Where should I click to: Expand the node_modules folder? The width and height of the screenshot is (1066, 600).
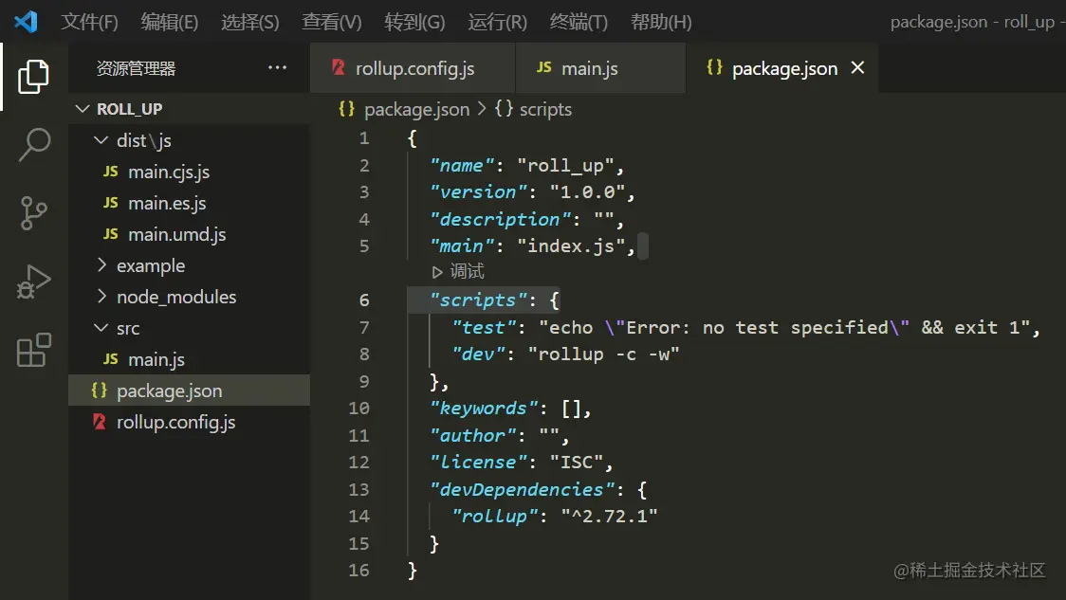coord(101,297)
